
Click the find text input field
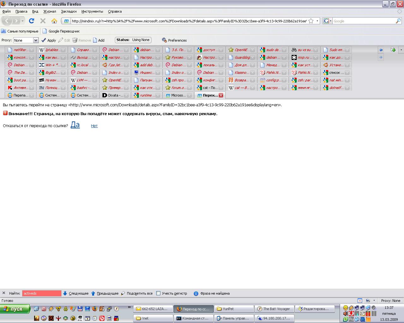[42, 293]
